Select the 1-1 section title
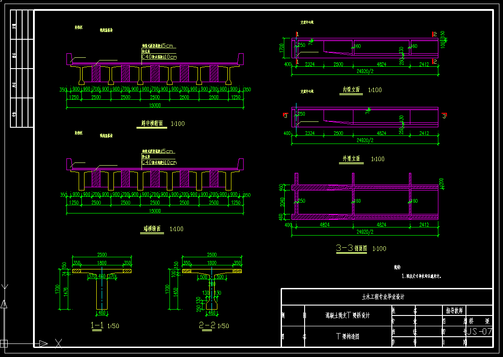Viewport: 503px width, 357px height. click(98, 325)
